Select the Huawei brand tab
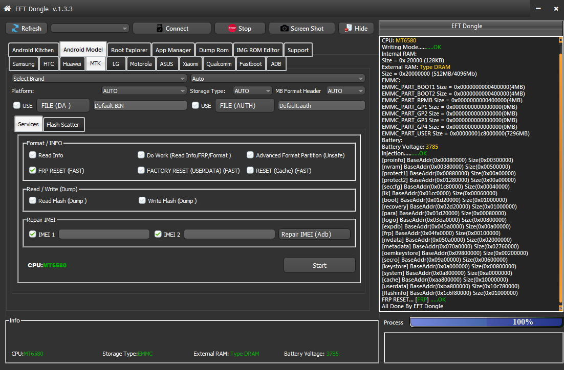 [72, 64]
